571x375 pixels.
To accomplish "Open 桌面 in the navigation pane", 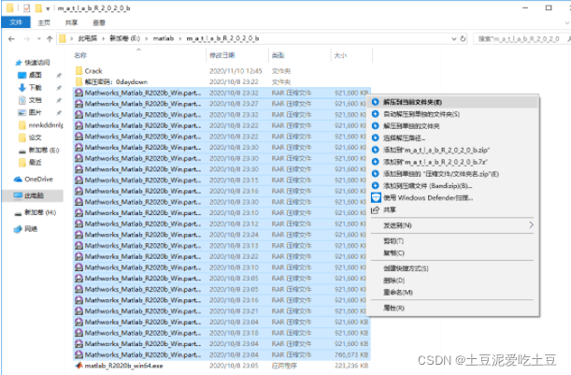I will click(35, 75).
